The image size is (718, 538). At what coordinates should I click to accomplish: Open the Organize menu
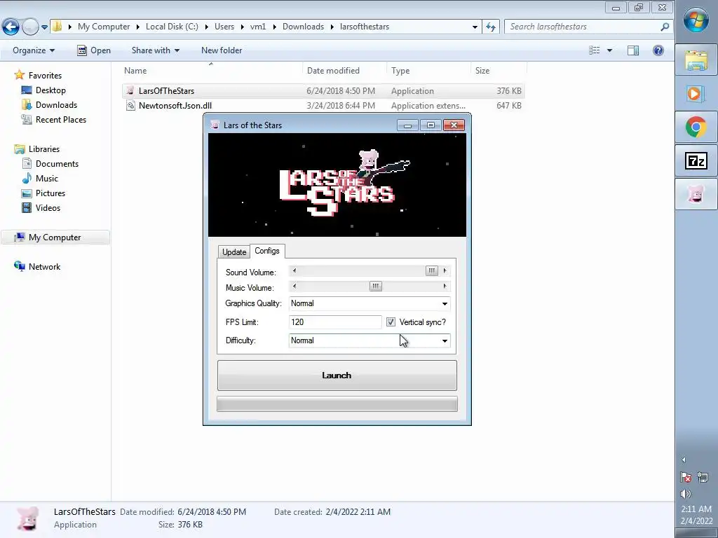pyautogui.click(x=34, y=50)
